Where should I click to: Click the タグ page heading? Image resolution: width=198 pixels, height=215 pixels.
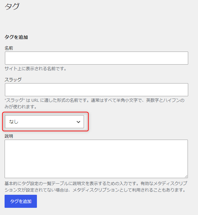(12, 7)
